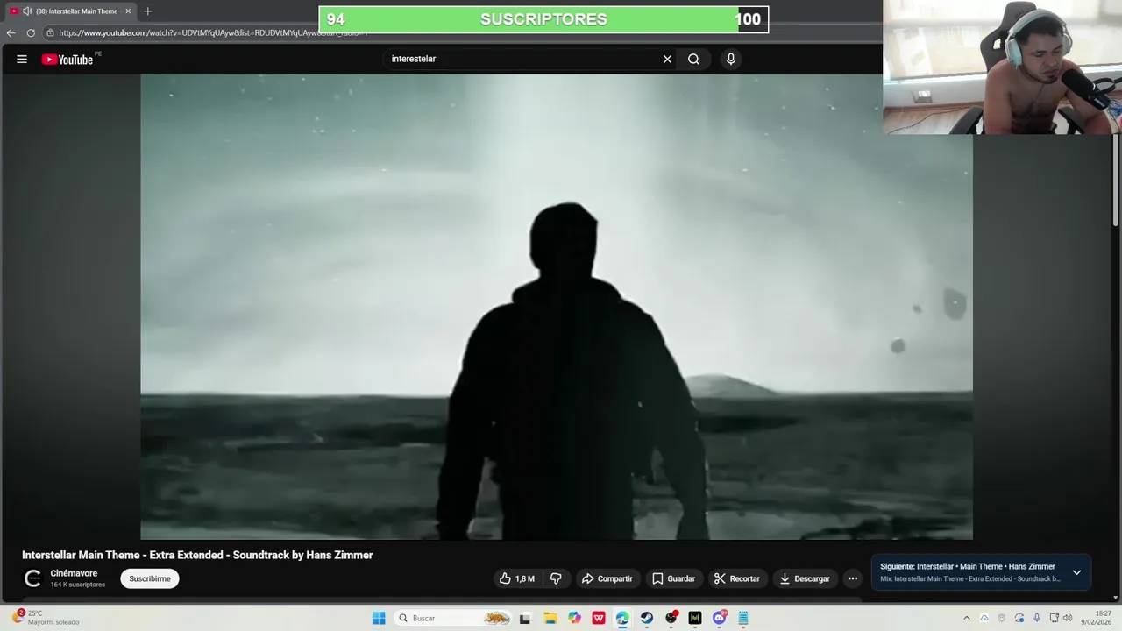Open OneDrive cloud tray icon
Image resolution: width=1122 pixels, height=631 pixels.
pyautogui.click(x=984, y=618)
